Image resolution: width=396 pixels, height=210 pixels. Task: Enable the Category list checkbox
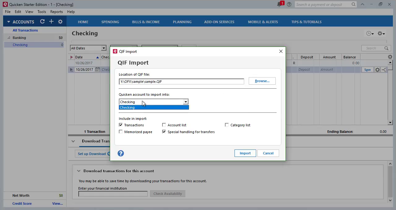point(227,125)
